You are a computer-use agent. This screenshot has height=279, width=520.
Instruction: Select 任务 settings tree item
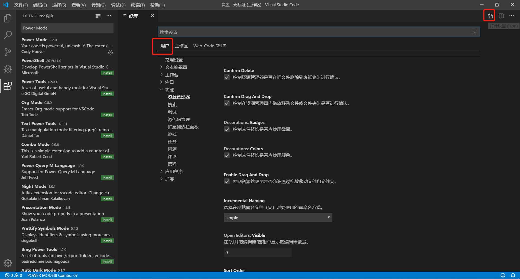pyautogui.click(x=172, y=142)
